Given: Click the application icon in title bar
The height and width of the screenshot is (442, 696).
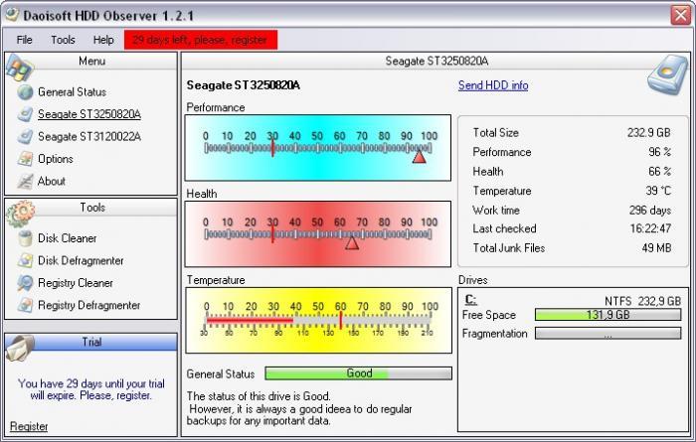Looking at the screenshot, I should coord(12,15).
